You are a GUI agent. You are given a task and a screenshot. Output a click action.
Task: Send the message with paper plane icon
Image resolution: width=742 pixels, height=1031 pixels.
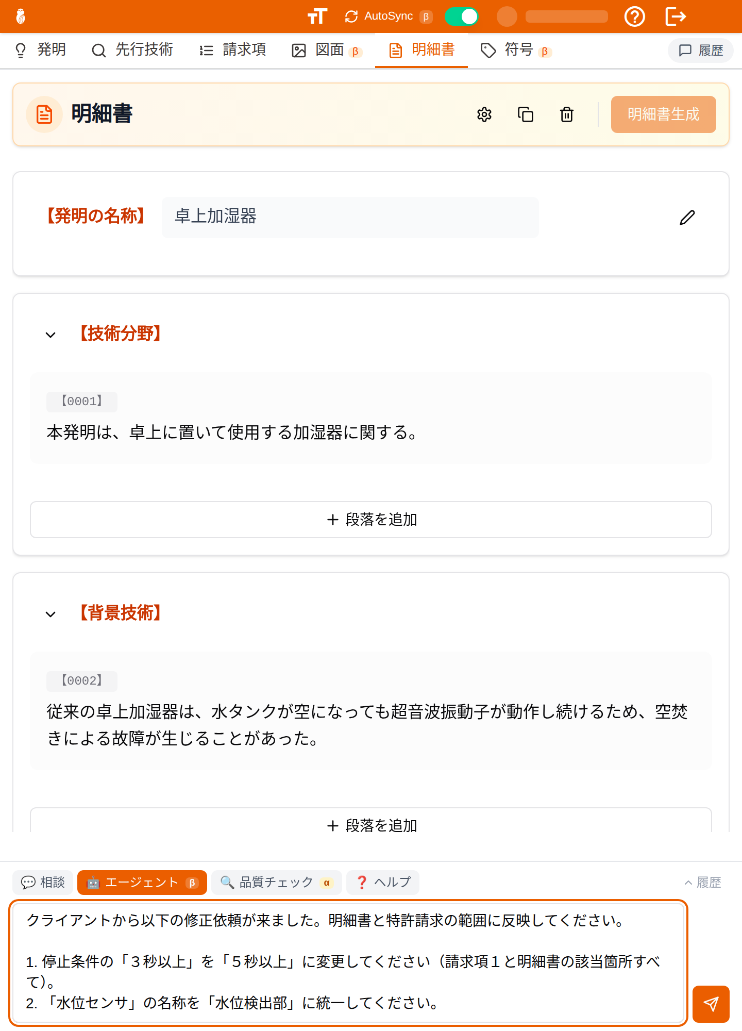tap(711, 1004)
